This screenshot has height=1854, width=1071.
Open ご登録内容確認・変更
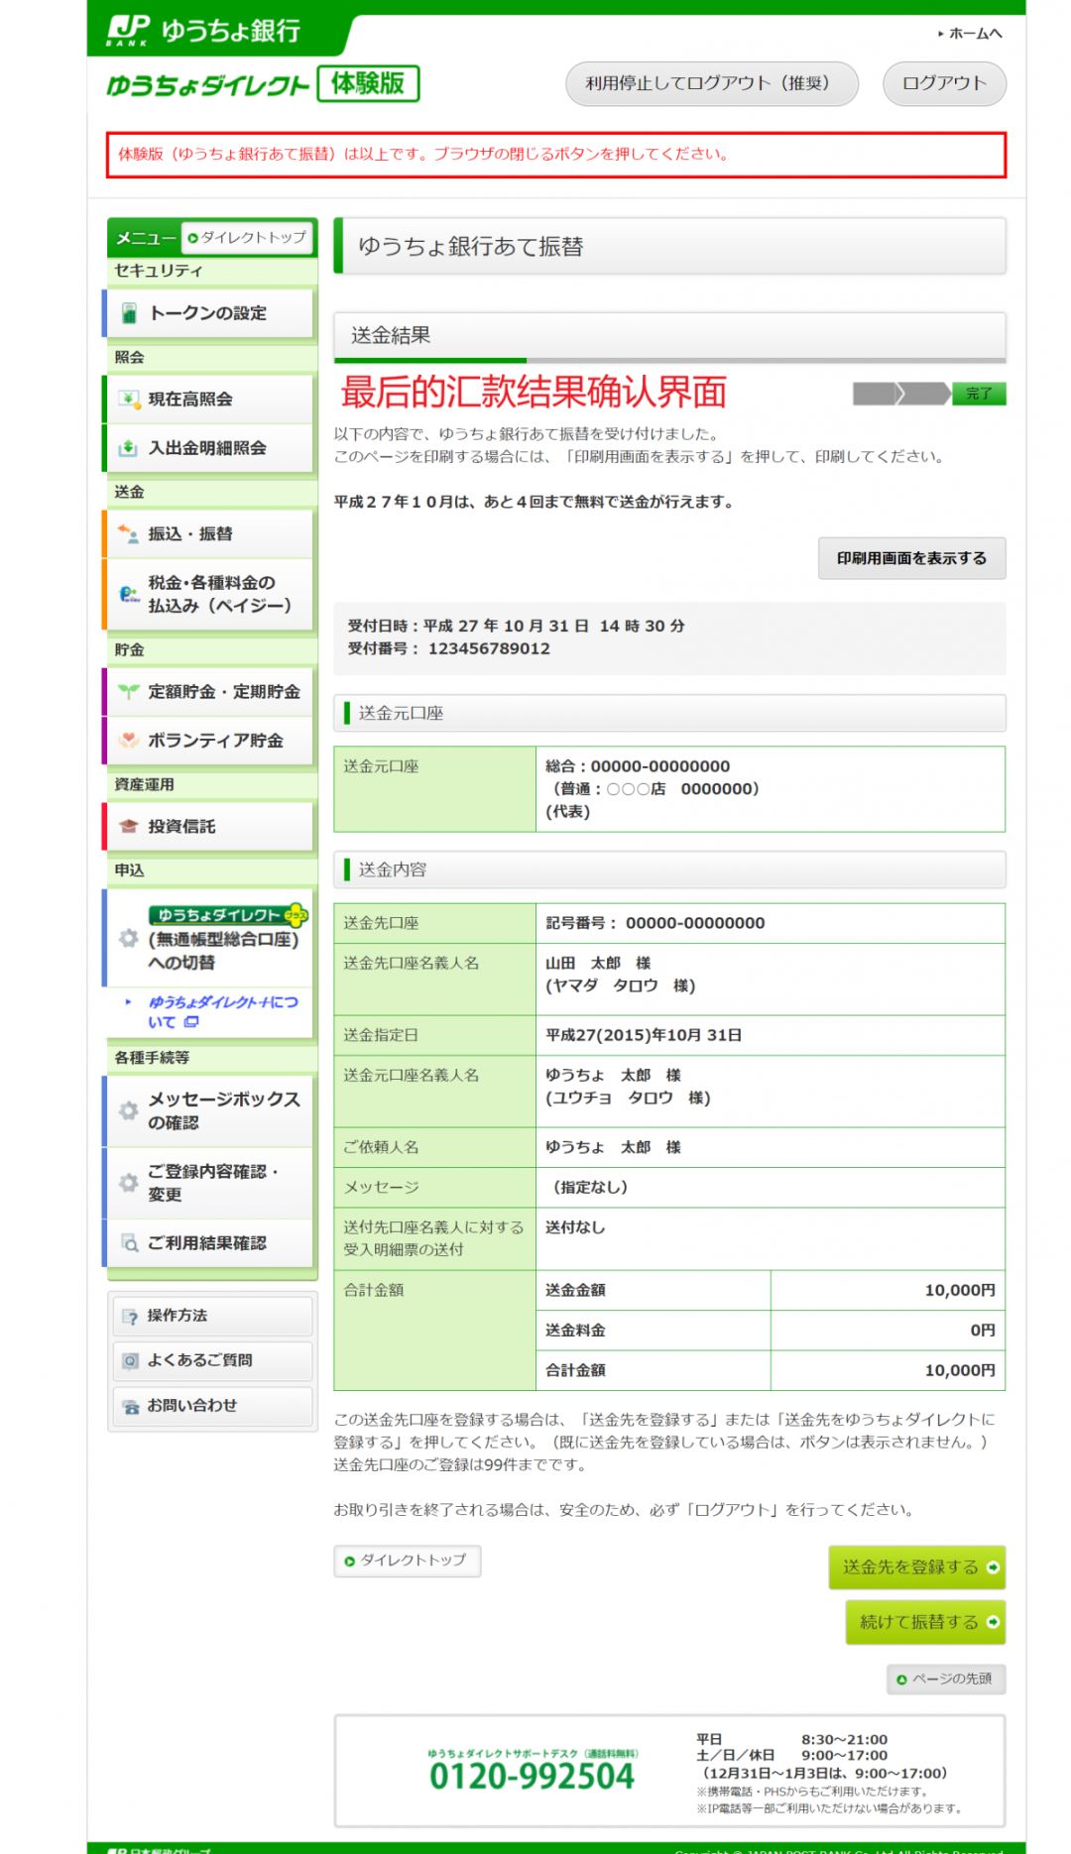[x=209, y=1183]
